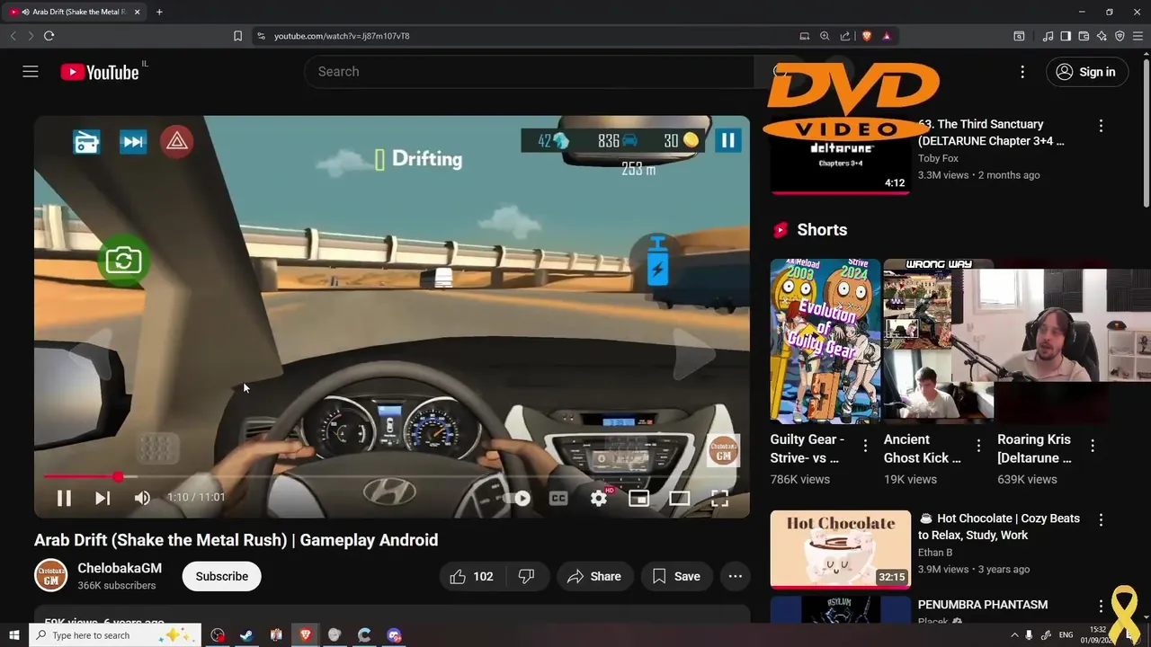Open more actions ellipsis under video
Screen dimensions: 1151x647
735,576
